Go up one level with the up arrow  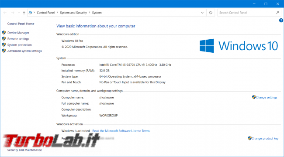click(x=24, y=13)
